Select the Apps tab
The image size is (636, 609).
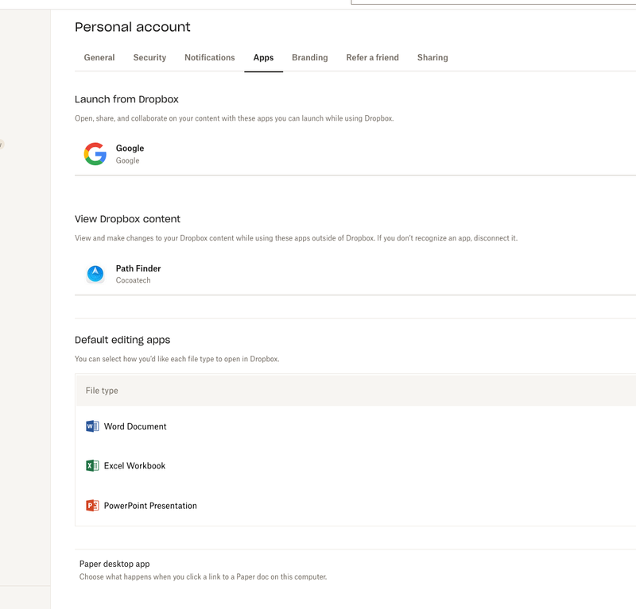coord(263,58)
